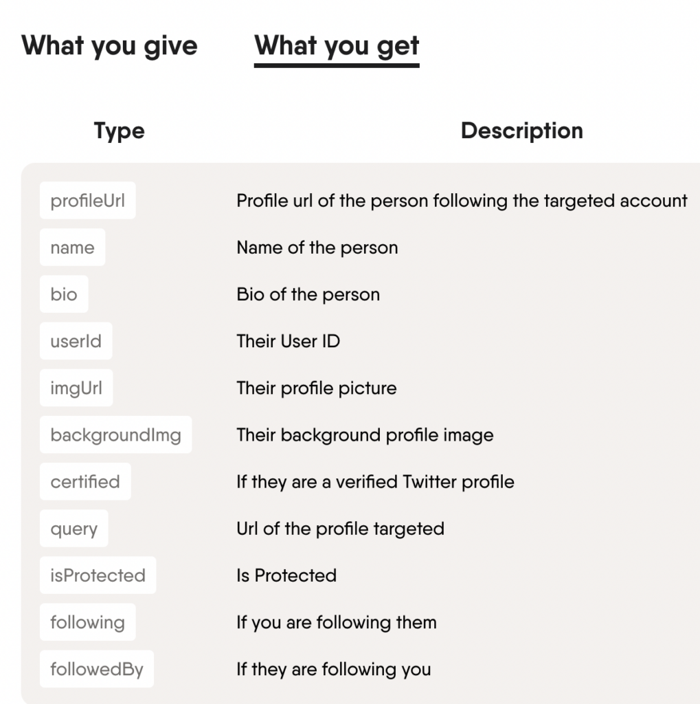The height and width of the screenshot is (704, 700).
Task: Select the "What you get" tab
Action: pos(336,45)
